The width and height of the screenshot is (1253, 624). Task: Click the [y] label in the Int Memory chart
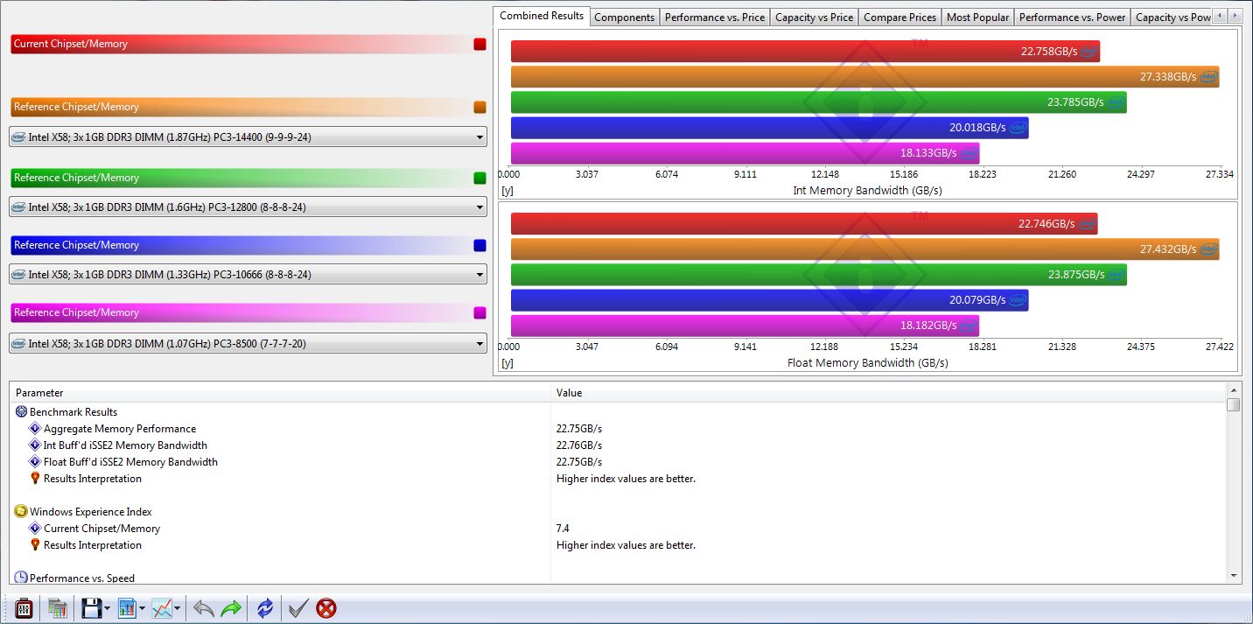pos(507,190)
